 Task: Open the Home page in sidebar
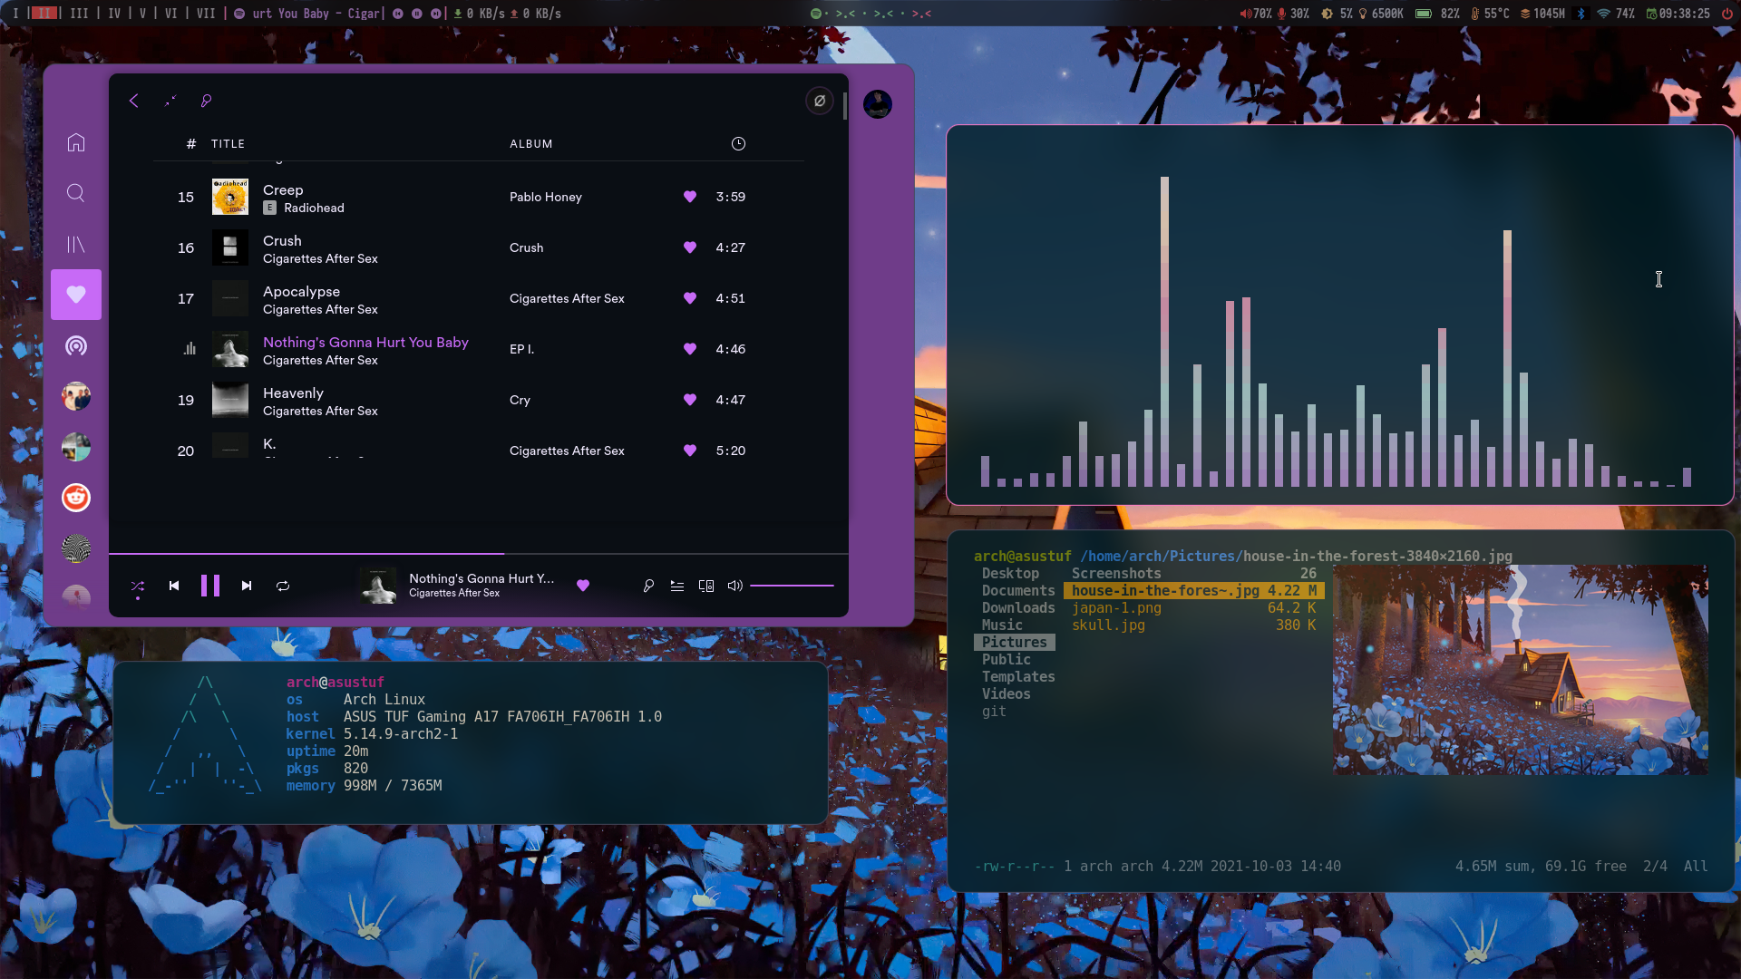coord(76,142)
